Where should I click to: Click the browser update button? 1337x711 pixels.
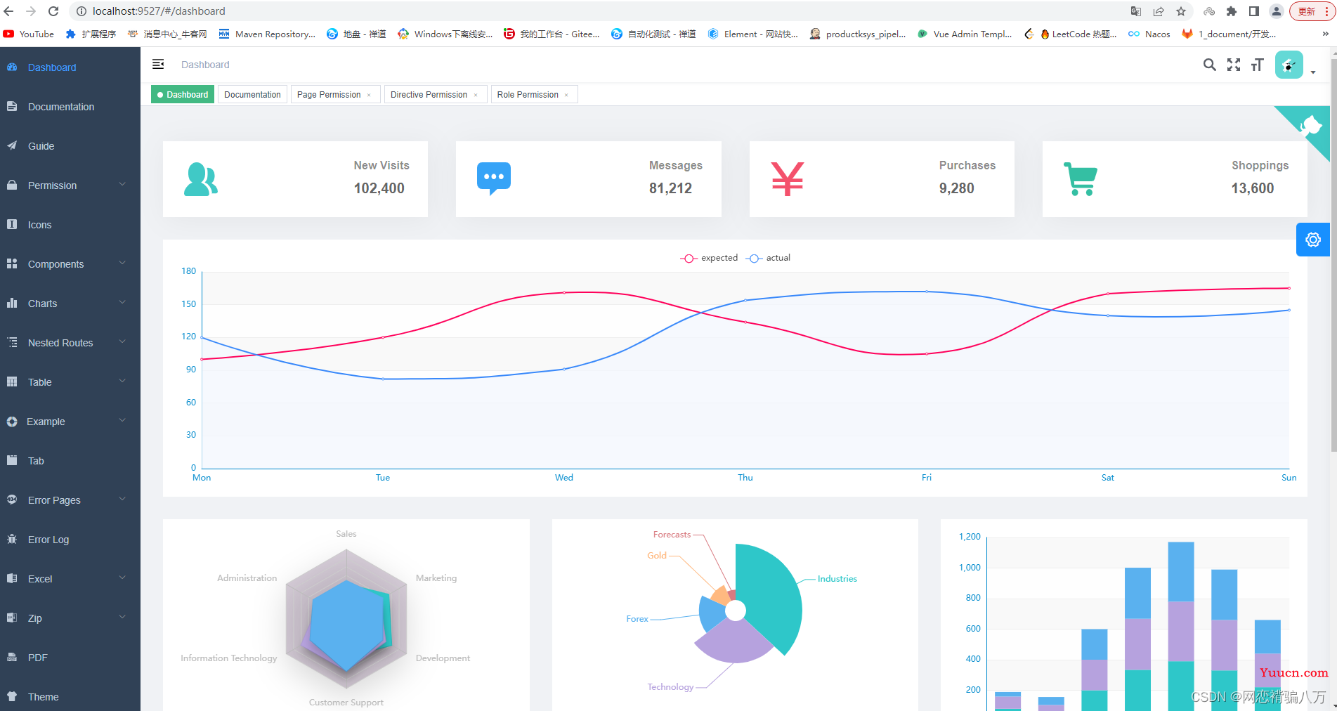click(1312, 11)
